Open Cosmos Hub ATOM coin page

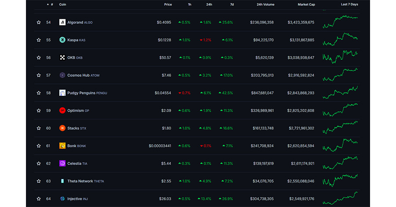click(83, 76)
